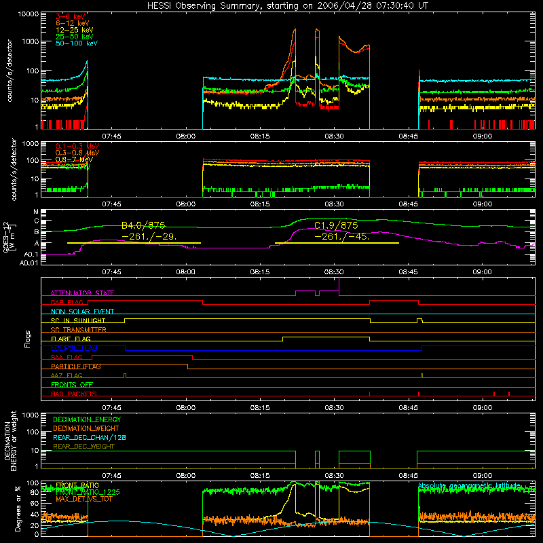Click the attenuator state spike near 08:30
The width and height of the screenshot is (543, 543).
[339, 286]
